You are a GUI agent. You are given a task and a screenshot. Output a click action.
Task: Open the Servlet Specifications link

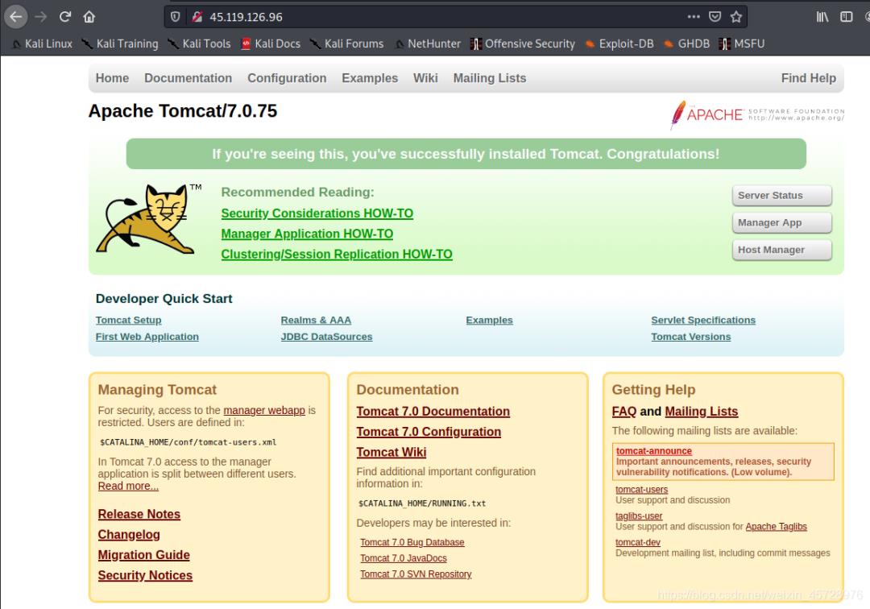click(703, 320)
